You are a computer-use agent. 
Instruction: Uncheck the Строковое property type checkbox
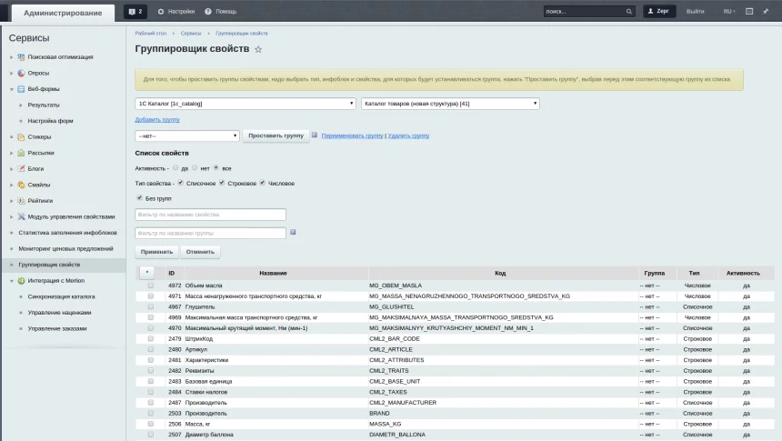pyautogui.click(x=222, y=183)
